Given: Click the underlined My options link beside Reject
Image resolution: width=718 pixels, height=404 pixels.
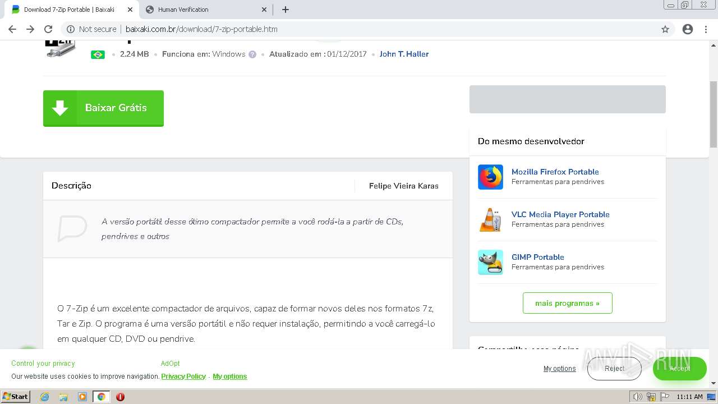Looking at the screenshot, I should (559, 369).
